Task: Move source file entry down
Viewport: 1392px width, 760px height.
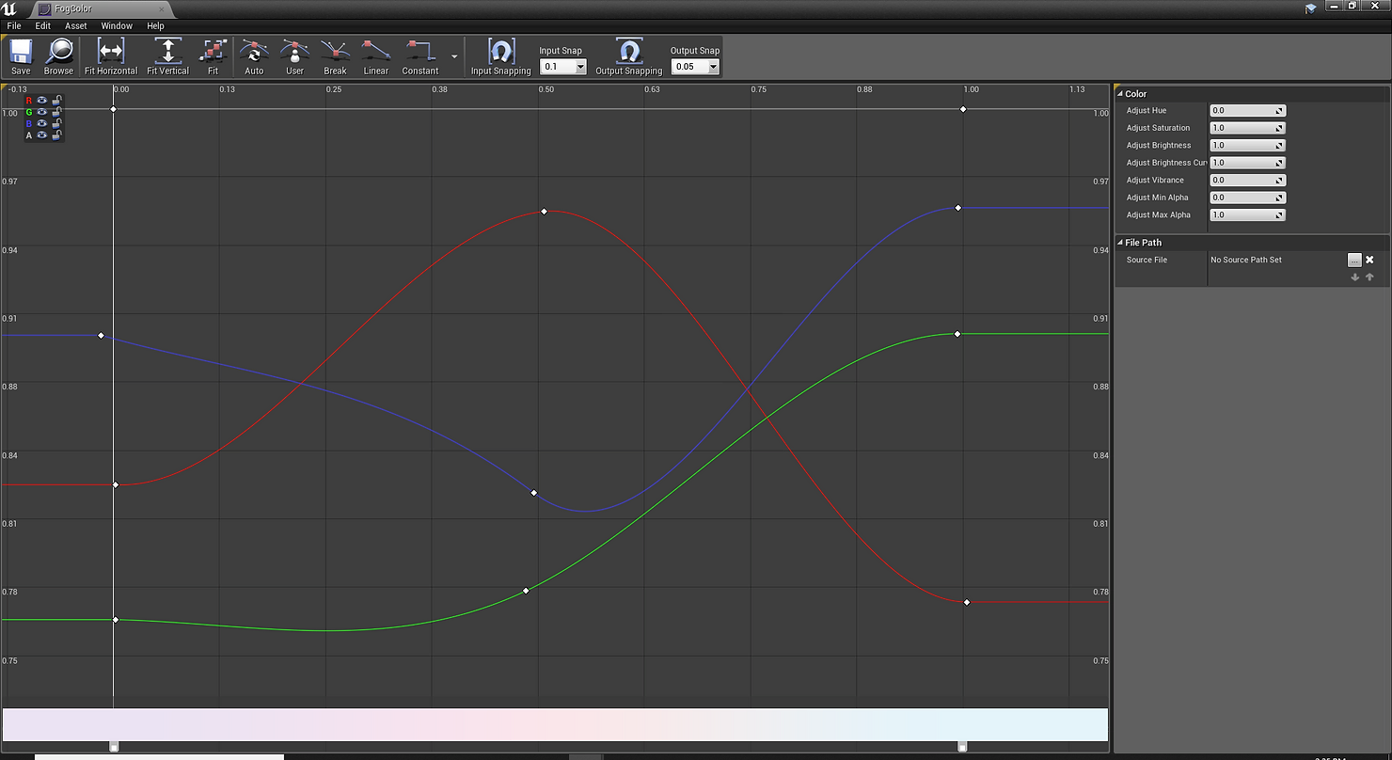Action: 1355,277
